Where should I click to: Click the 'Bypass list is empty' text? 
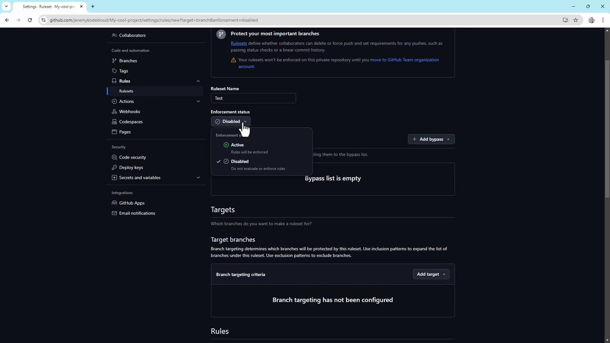(333, 178)
